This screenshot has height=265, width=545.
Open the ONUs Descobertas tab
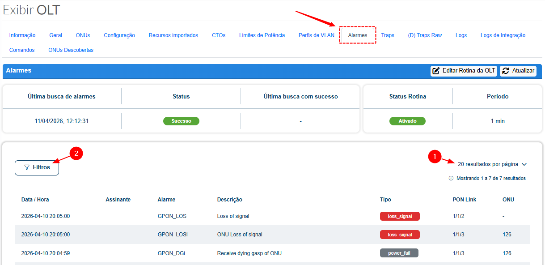(x=71, y=50)
